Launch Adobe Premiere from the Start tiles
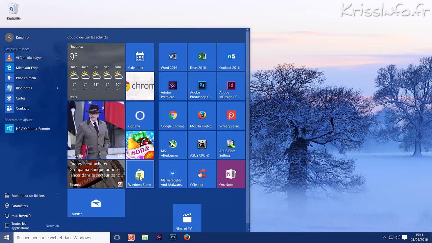Image resolution: width=432 pixels, height=243 pixels. coord(172,86)
